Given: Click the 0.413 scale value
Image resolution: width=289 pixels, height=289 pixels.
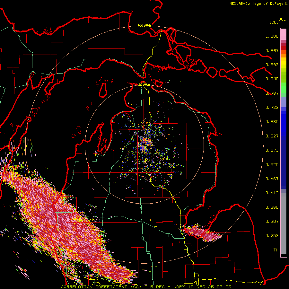Looking at the screenshot, I should click(272, 193).
